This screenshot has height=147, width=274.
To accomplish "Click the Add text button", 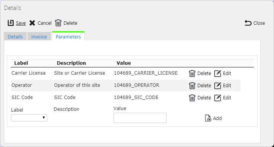I will [x=217, y=118].
